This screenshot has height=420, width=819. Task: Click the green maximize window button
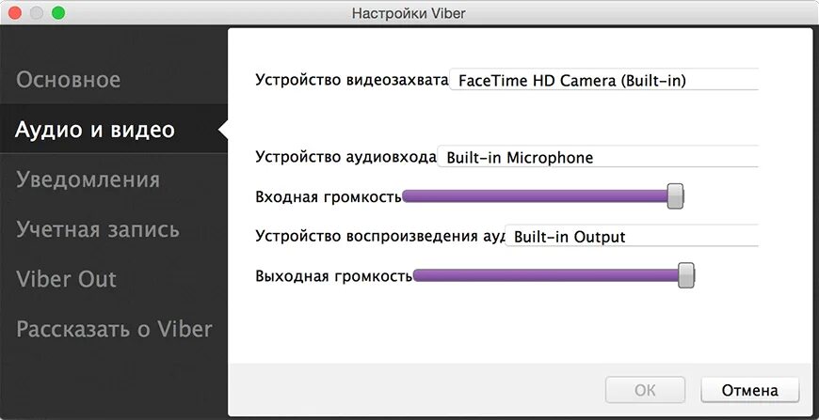tap(58, 12)
